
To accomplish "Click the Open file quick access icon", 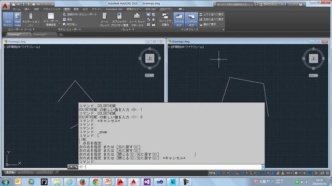I will pos(19,4).
